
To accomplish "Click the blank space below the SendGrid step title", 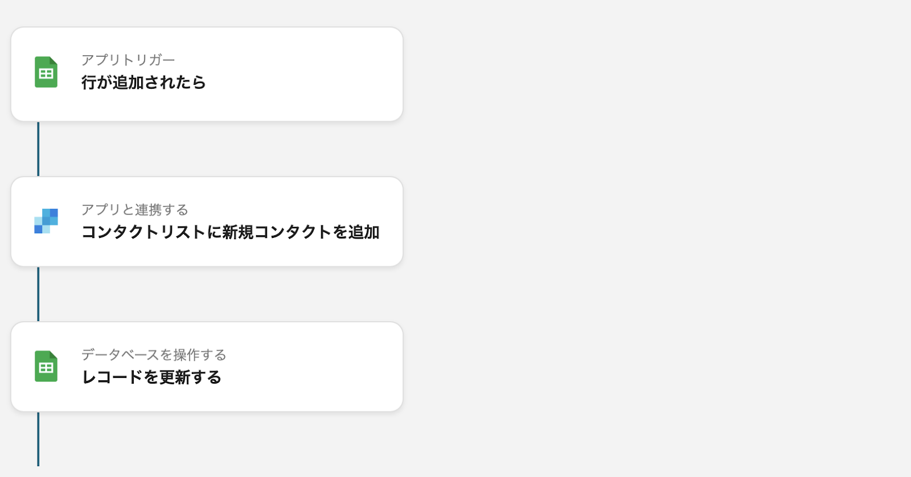I will pyautogui.click(x=228, y=253).
